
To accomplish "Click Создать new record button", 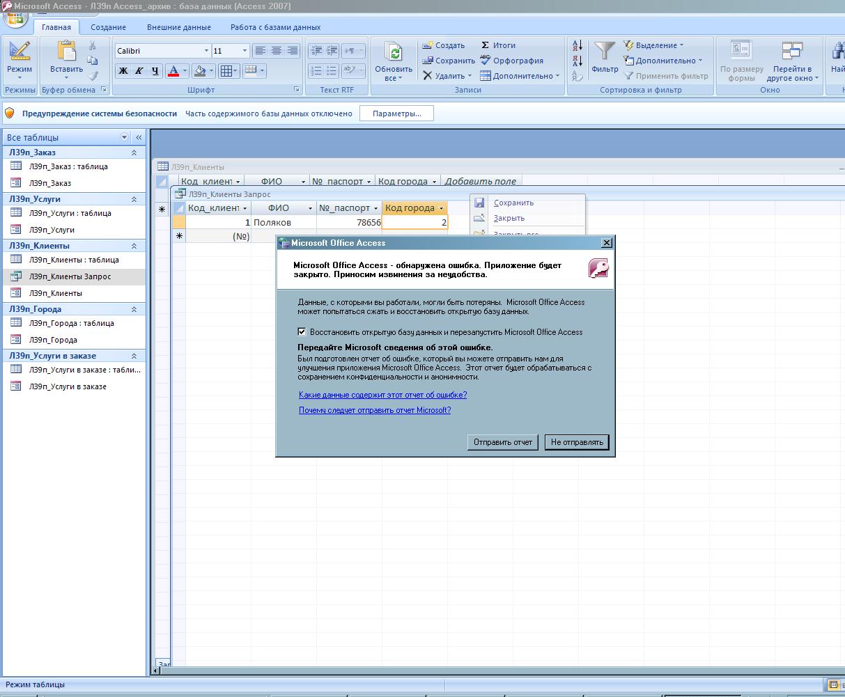I will point(444,45).
